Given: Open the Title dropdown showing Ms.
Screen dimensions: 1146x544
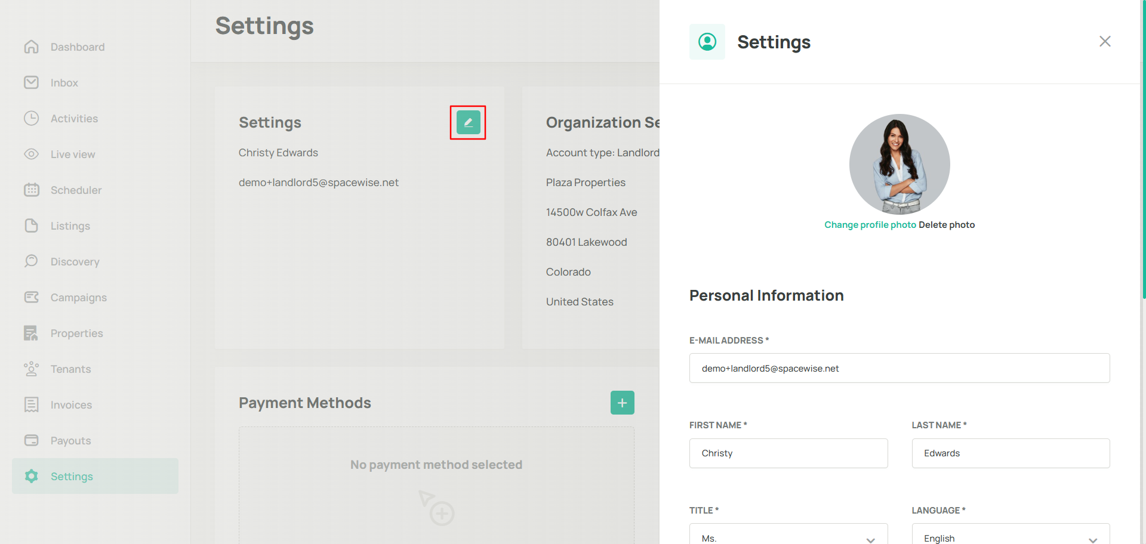Looking at the screenshot, I should [788, 537].
